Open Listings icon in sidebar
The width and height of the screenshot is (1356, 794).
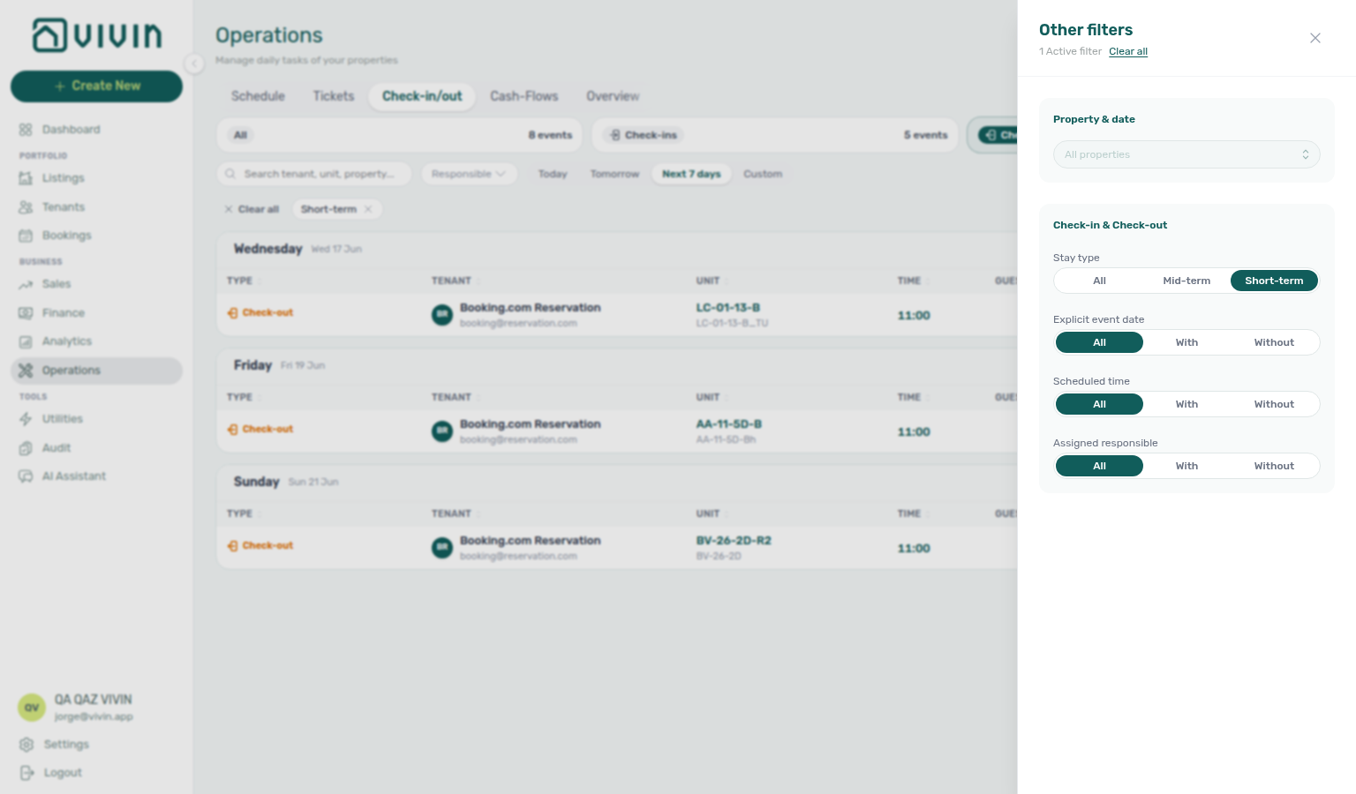tap(26, 178)
